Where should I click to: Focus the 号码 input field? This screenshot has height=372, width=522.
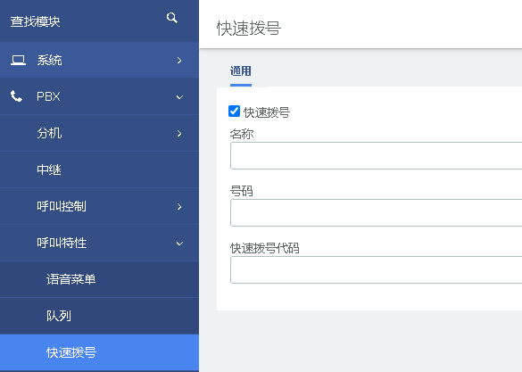click(x=377, y=213)
